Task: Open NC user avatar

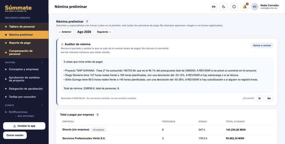Action: coord(255,7)
